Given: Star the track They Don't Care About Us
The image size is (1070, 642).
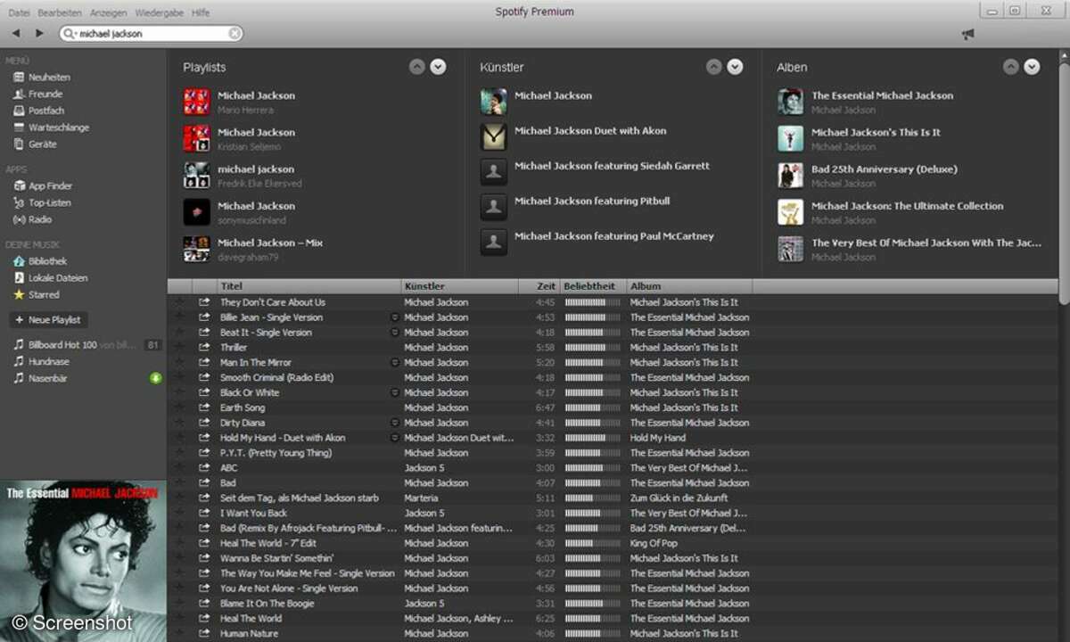Looking at the screenshot, I should pyautogui.click(x=180, y=302).
